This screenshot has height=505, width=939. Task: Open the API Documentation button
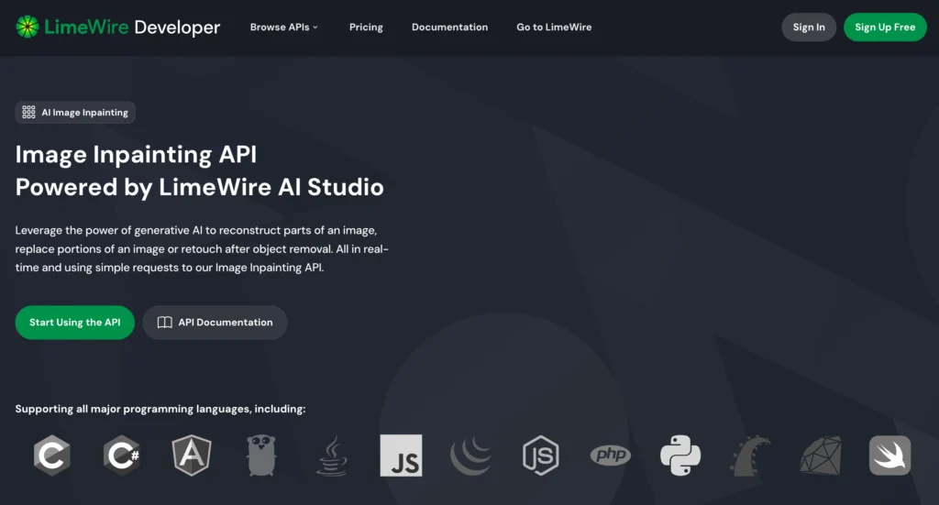click(215, 323)
